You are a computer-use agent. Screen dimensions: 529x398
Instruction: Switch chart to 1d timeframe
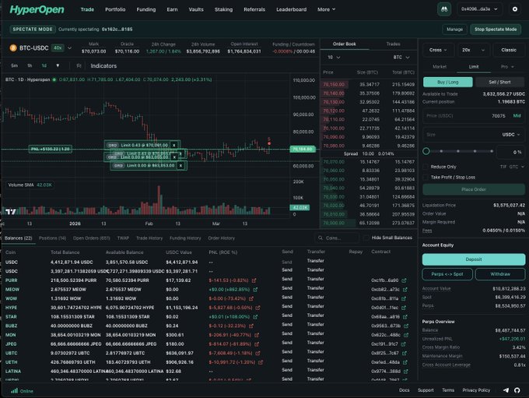click(x=44, y=65)
